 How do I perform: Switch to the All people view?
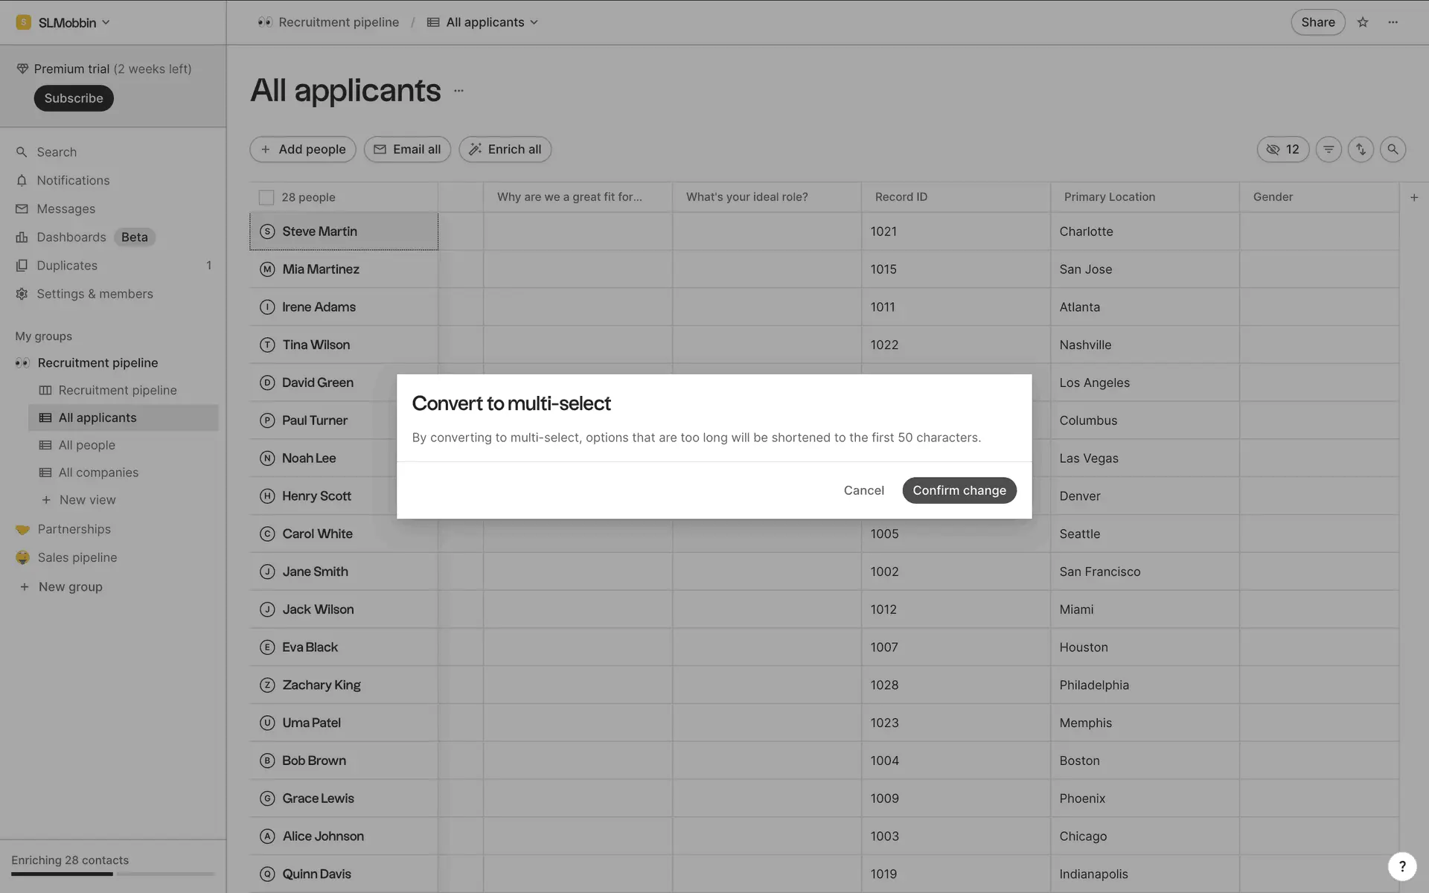[87, 445]
